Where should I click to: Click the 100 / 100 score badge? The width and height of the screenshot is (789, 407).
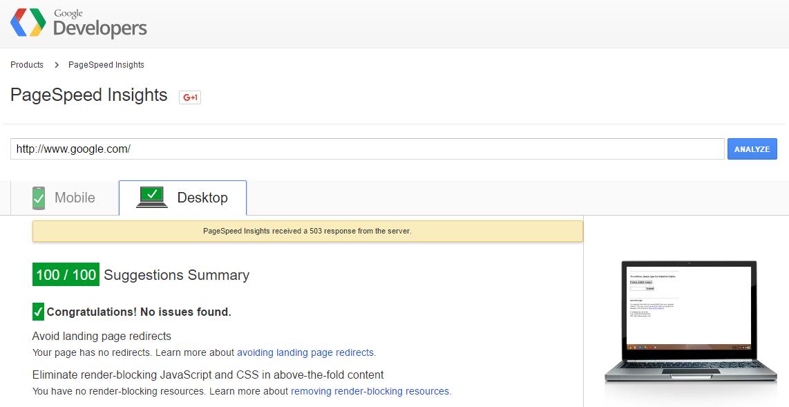tap(66, 275)
